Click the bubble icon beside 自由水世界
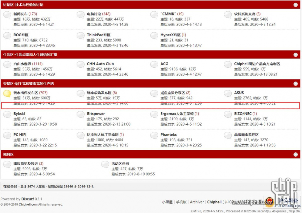The width and height of the screenshot is (302, 213). click(x=7, y=65)
